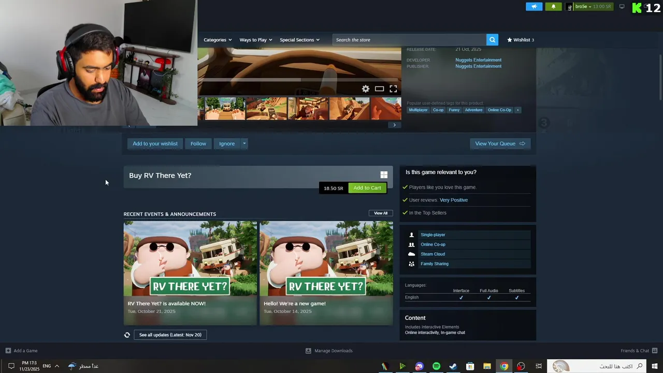Open View Your Queue
The height and width of the screenshot is (373, 663).
point(500,144)
